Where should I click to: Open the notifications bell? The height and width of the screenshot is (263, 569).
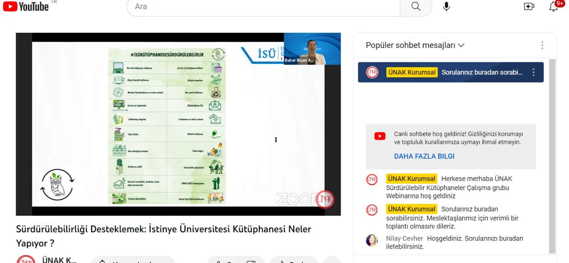554,6
